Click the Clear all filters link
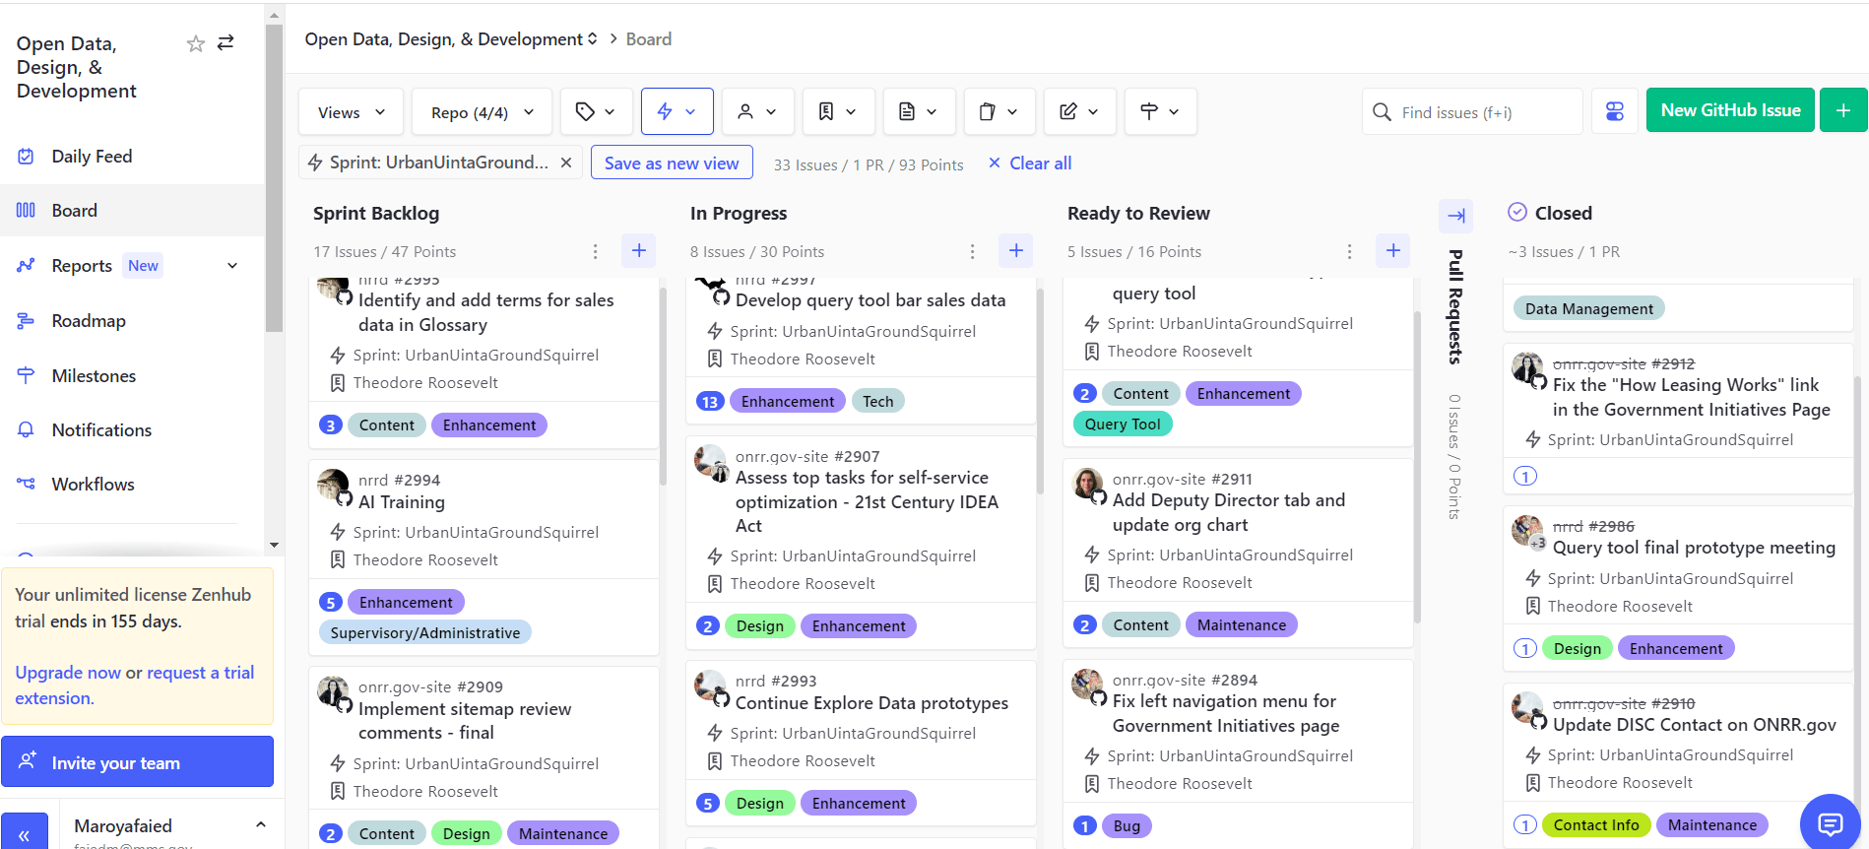 coord(1030,163)
